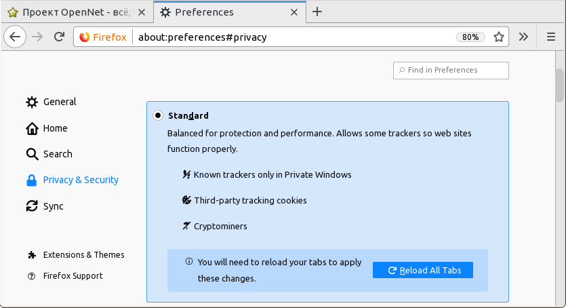The height and width of the screenshot is (308, 566).
Task: Click the Sync arrows icon in sidebar
Action: [32, 206]
